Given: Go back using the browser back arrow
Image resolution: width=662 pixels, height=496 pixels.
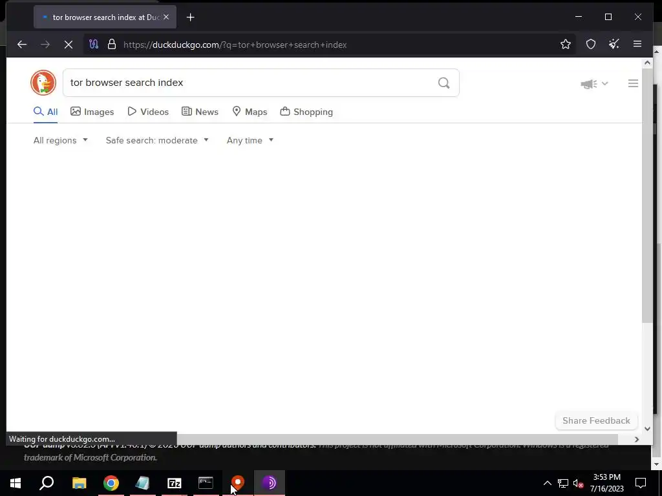Looking at the screenshot, I should pos(22,45).
